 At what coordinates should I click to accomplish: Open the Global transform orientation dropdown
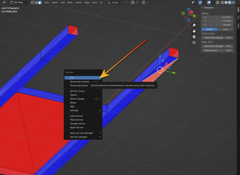point(115,3)
